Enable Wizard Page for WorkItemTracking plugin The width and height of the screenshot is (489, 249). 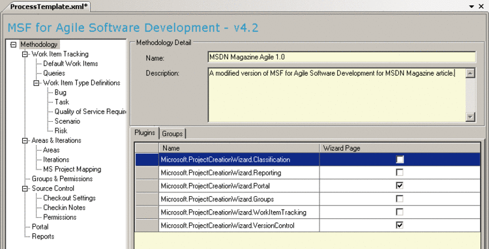(x=400, y=212)
